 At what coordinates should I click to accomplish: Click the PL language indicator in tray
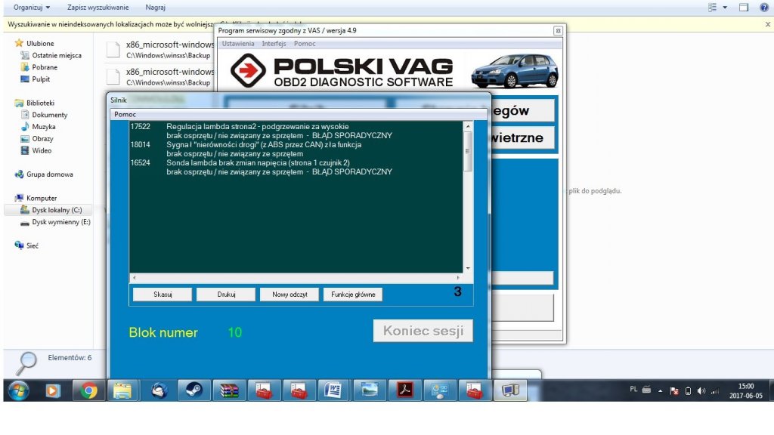click(633, 390)
